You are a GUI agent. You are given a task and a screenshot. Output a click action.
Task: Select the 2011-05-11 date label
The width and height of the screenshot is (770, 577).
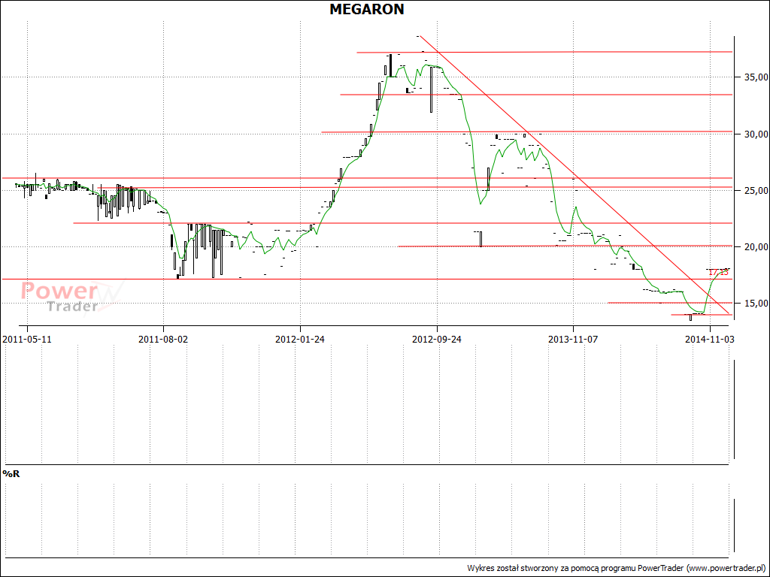click(x=27, y=339)
